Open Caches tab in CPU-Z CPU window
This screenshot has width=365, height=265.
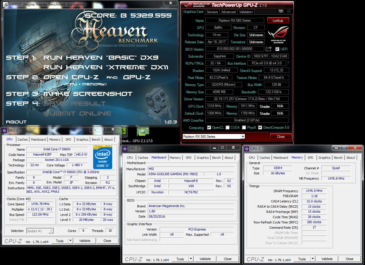click(x=22, y=140)
